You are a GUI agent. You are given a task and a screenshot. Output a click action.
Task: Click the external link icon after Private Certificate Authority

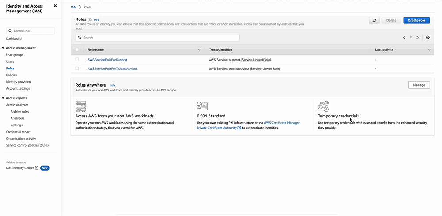tap(239, 128)
